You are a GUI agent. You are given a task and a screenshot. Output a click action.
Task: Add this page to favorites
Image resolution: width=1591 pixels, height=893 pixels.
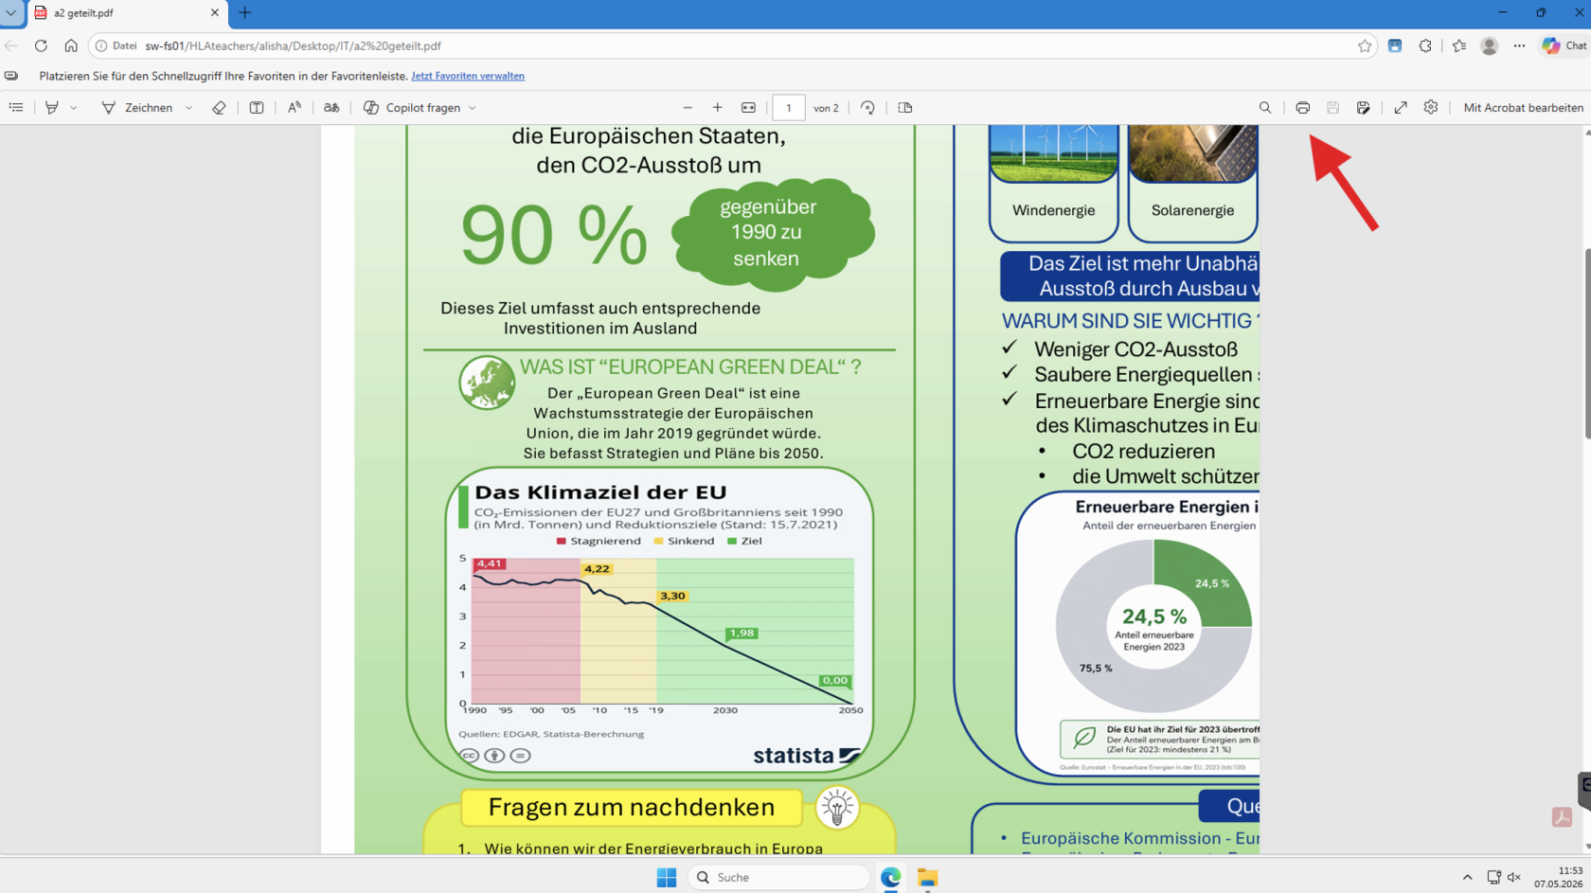(1365, 45)
